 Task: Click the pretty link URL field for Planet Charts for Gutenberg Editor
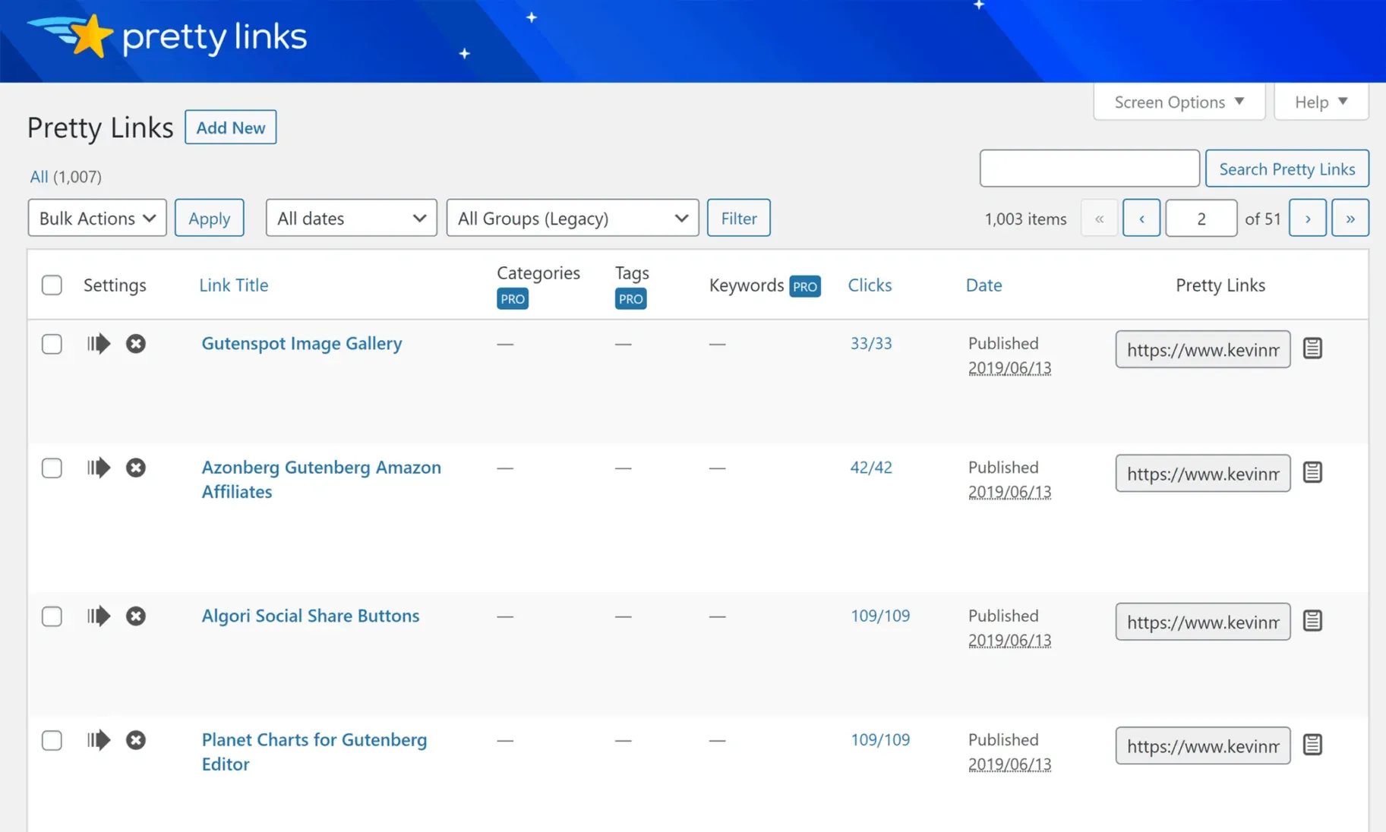pyautogui.click(x=1203, y=745)
